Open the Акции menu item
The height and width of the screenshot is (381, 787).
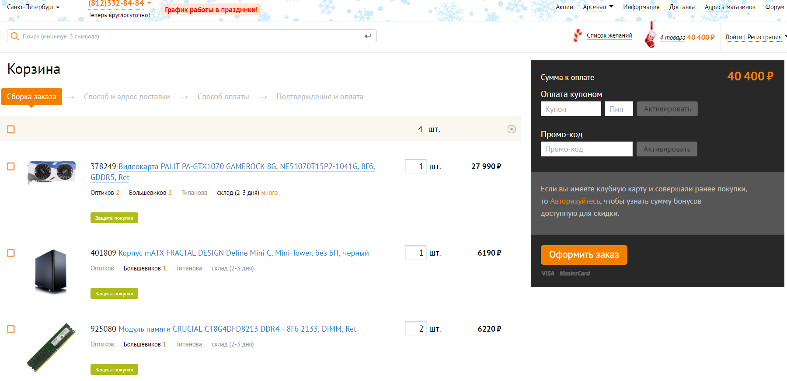coord(564,7)
